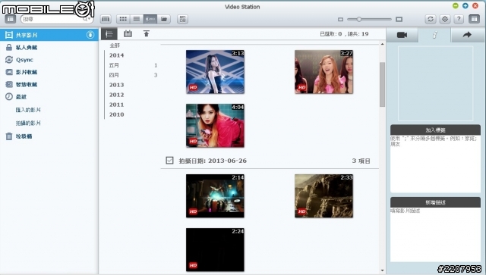Viewport: 486px width, 275px height.
Task: Click the import upload arrow tab
Action: [147, 33]
